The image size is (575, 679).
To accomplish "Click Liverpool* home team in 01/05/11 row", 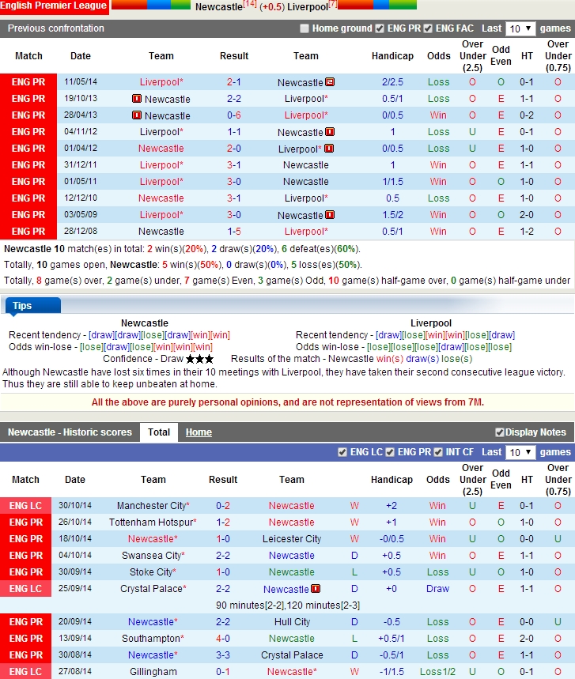I will click(161, 182).
